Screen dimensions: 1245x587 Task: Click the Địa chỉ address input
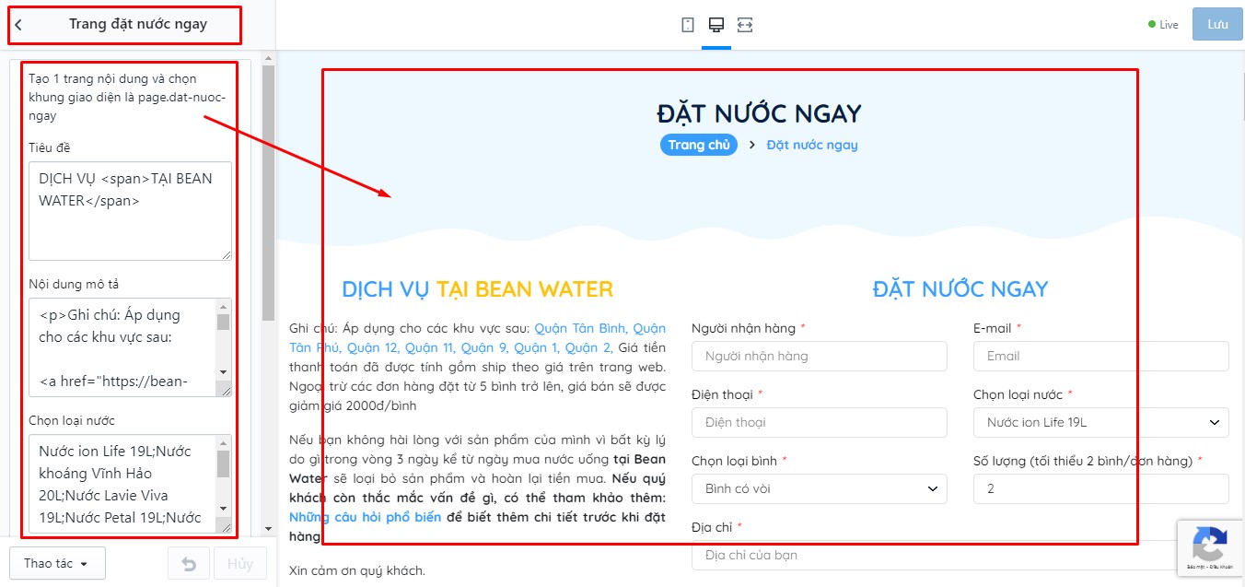tap(960, 555)
